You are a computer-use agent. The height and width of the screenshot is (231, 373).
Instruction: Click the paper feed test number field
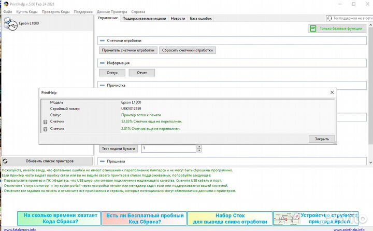coord(168,148)
